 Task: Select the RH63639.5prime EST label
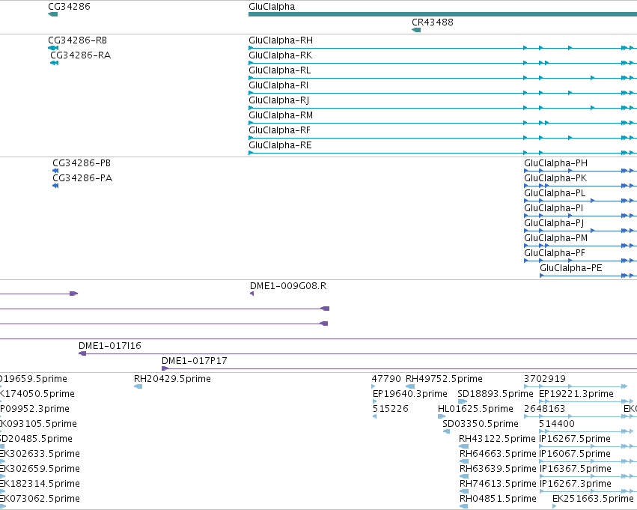[x=498, y=469]
